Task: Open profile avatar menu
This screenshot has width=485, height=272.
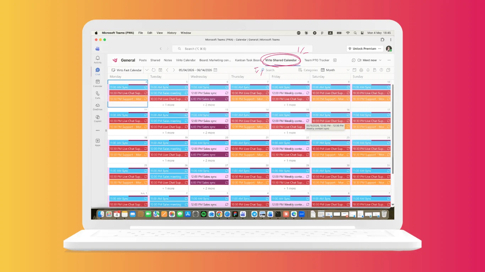Action: 389,49
